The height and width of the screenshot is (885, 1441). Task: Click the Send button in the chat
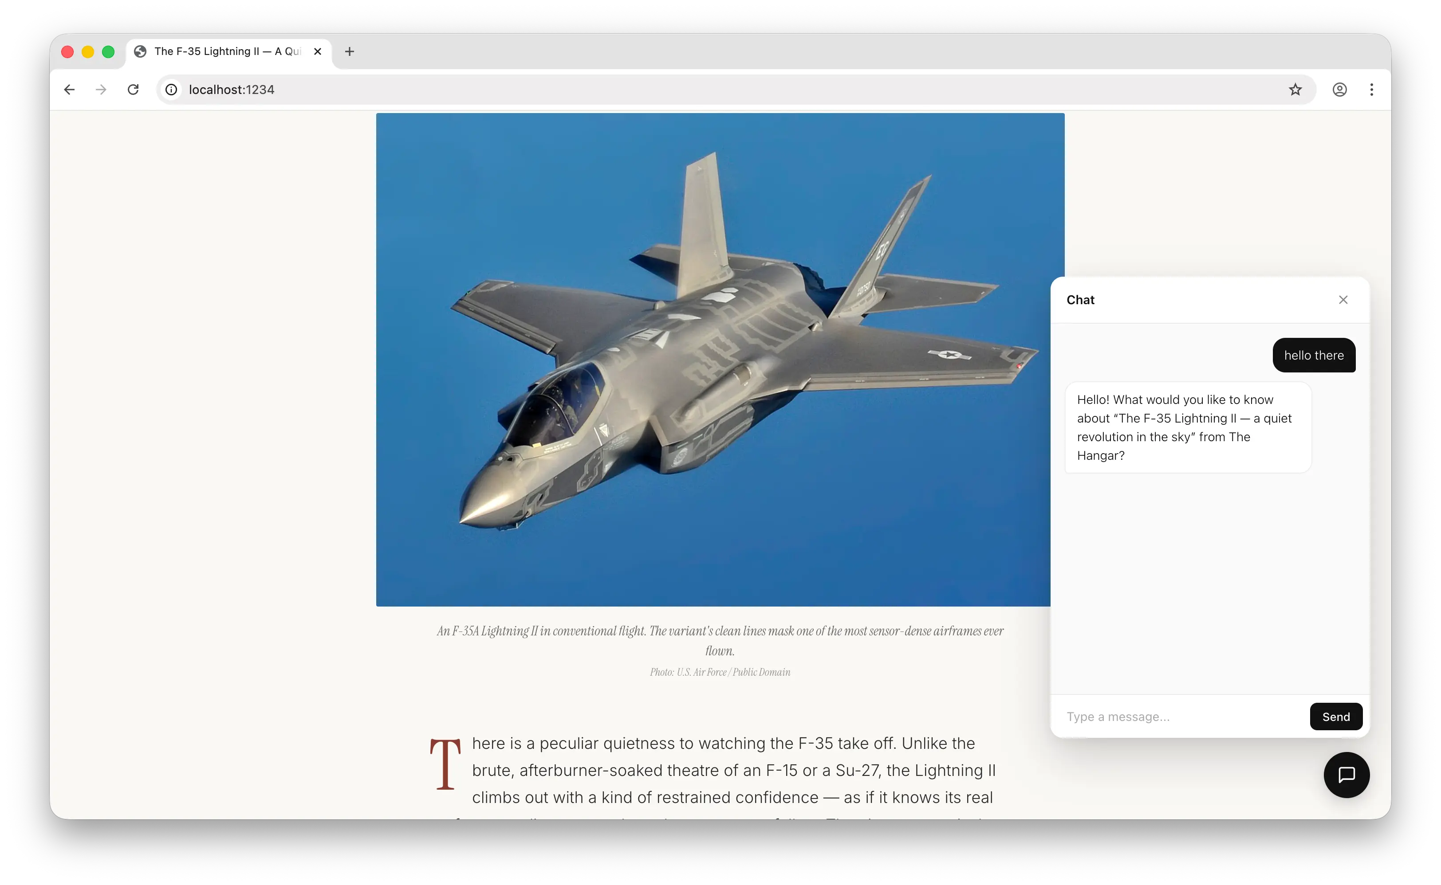pyautogui.click(x=1335, y=717)
